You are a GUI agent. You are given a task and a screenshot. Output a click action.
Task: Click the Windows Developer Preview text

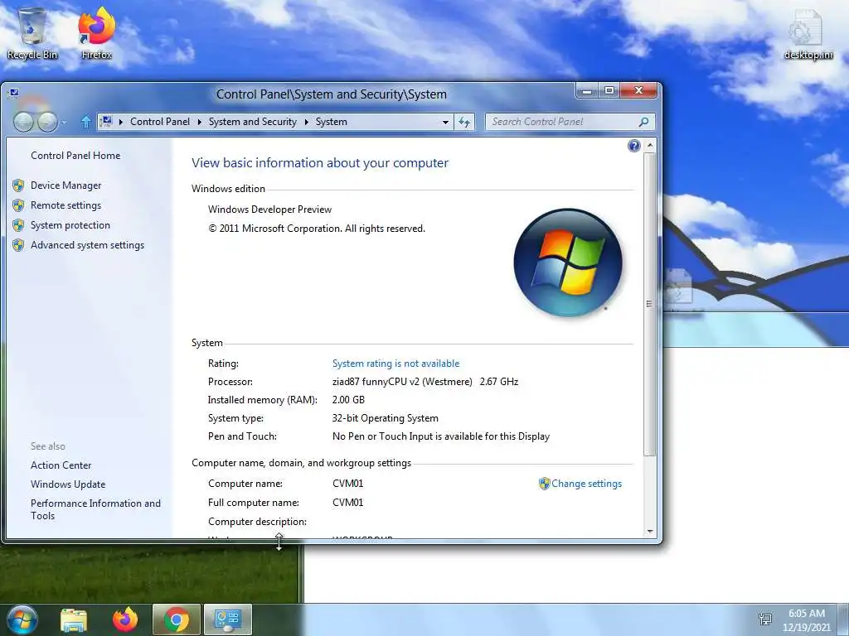pos(269,210)
